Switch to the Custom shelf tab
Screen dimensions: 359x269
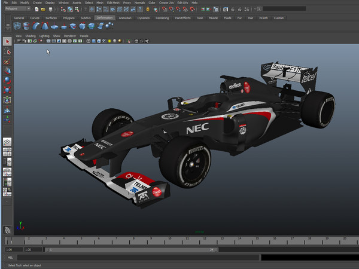point(279,18)
